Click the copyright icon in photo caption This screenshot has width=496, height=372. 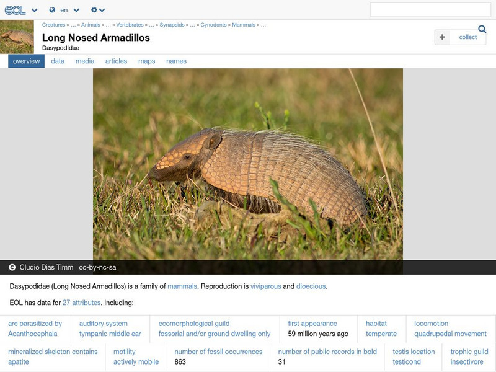pos(12,268)
